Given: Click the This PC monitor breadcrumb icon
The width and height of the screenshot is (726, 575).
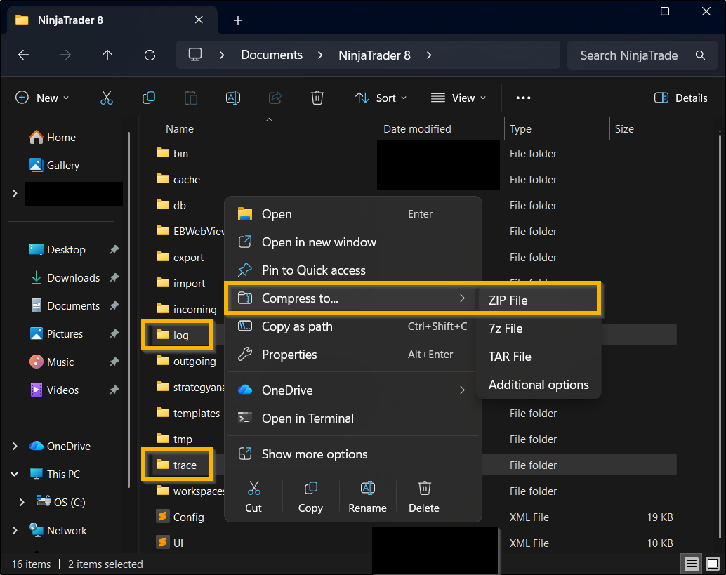Looking at the screenshot, I should coord(195,55).
